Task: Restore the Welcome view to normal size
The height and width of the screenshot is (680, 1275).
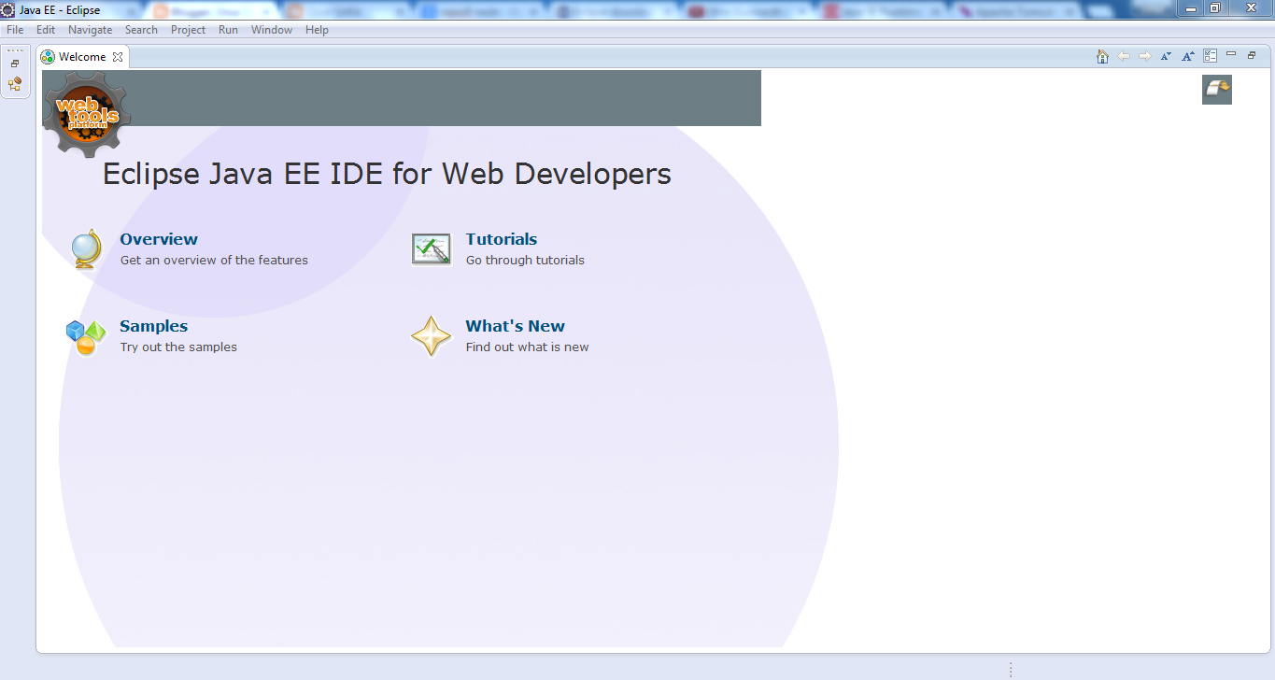Action: click(x=1252, y=55)
